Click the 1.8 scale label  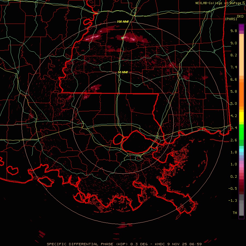(234, 152)
